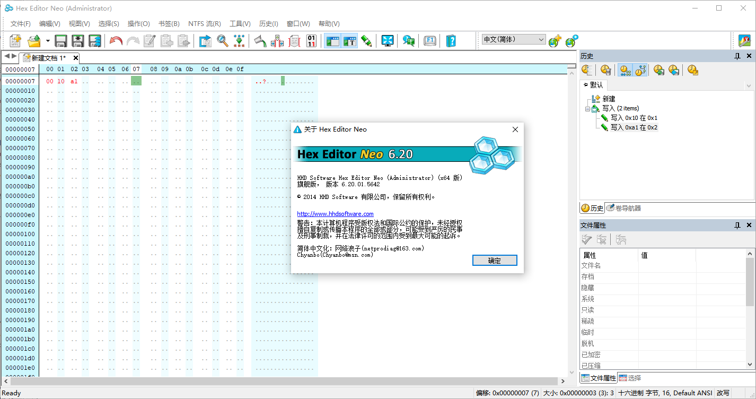Select history entry 写入 0xa1 在 0x2
Image resolution: width=756 pixels, height=399 pixels.
(x=634, y=127)
